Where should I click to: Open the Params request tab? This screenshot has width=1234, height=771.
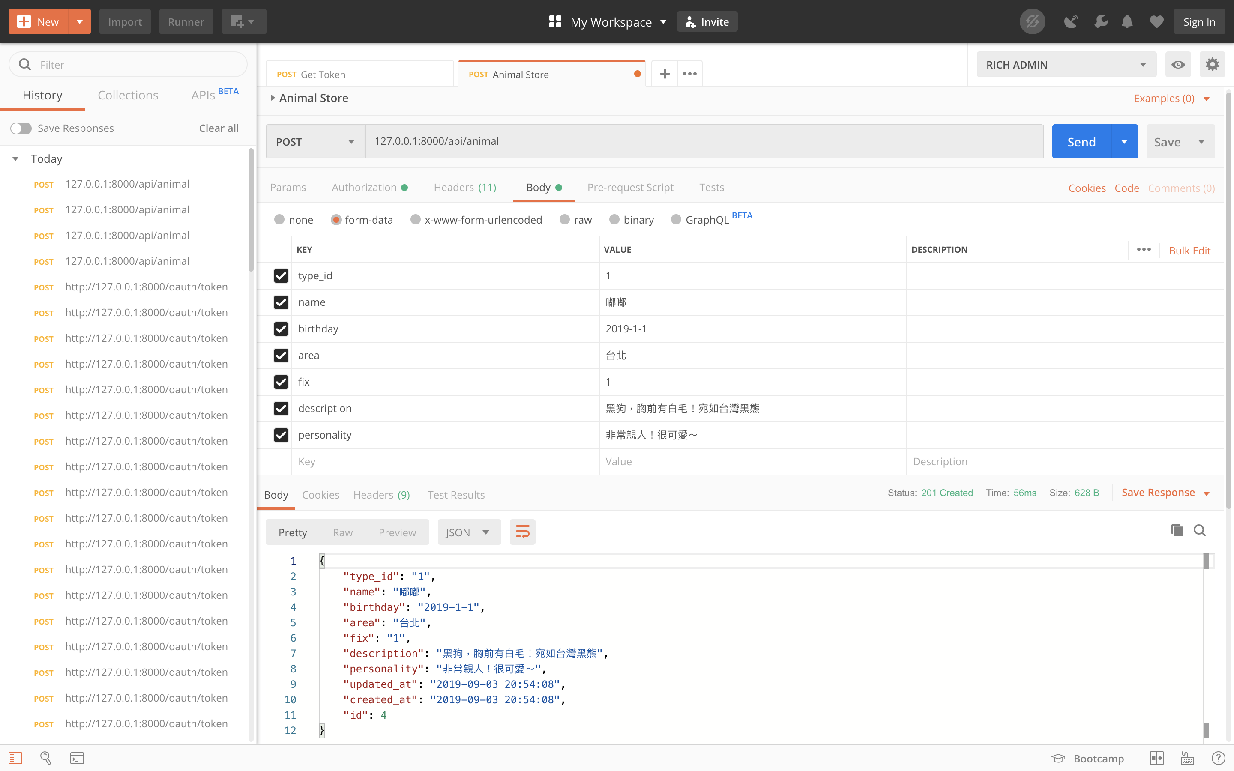coord(288,187)
